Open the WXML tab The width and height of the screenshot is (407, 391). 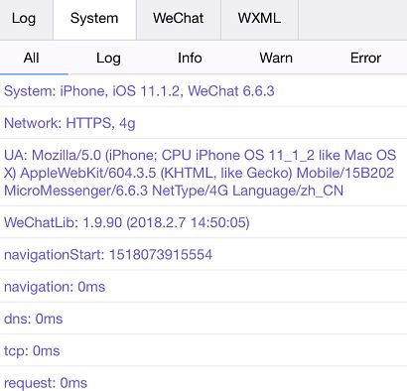(x=259, y=19)
